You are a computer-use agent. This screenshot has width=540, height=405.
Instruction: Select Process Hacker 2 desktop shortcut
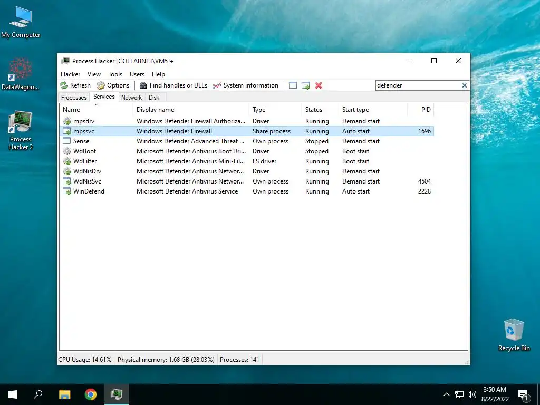click(21, 131)
